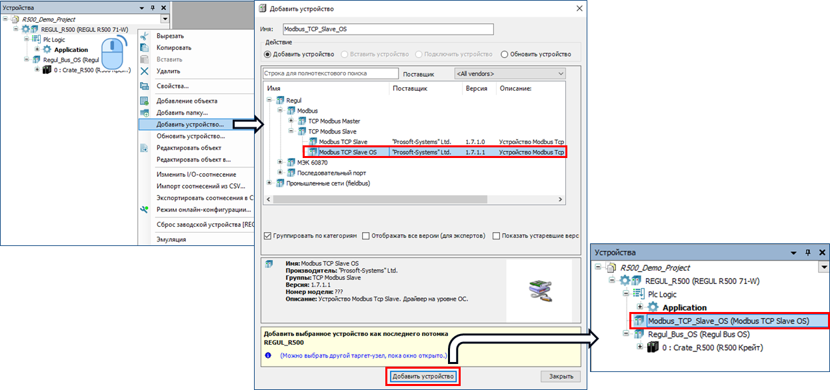This screenshot has height=390, width=830.
Task: Click the online configuration mode icon
Action: pos(144,209)
